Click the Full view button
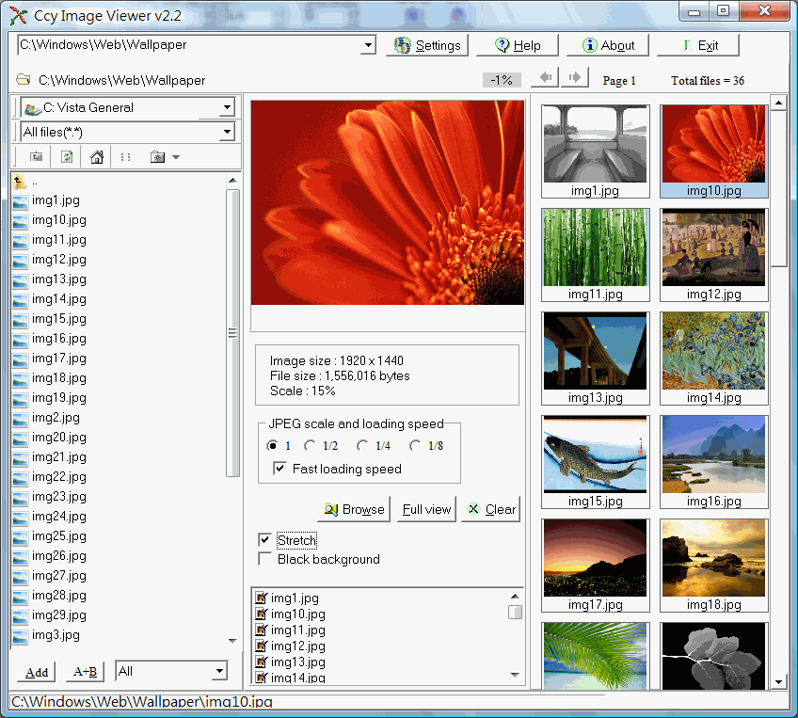Image resolution: width=798 pixels, height=718 pixels. point(426,509)
